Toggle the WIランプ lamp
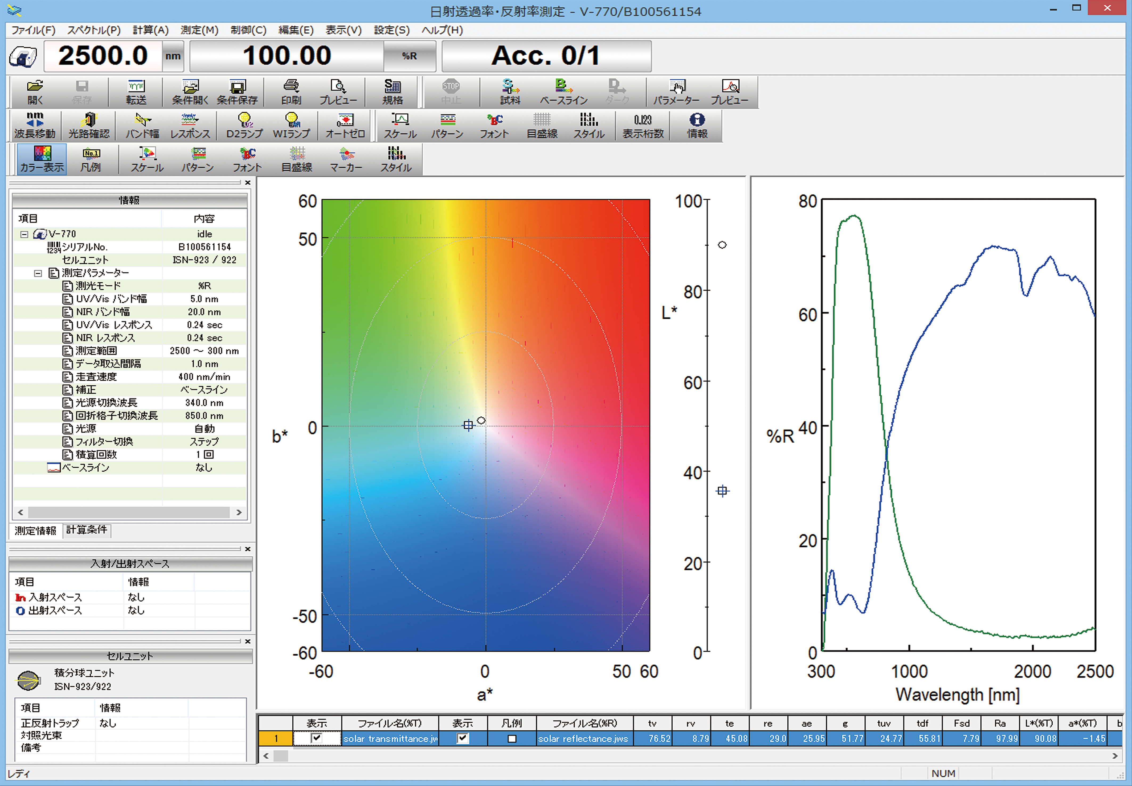 tap(292, 126)
